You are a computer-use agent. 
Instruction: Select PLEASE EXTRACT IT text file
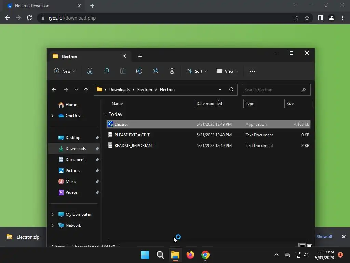pos(208,135)
